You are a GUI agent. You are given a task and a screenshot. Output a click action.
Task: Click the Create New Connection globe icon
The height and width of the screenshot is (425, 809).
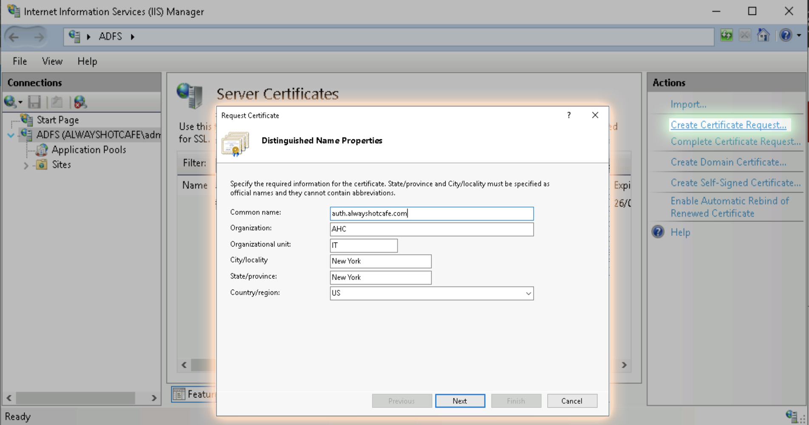click(x=9, y=102)
